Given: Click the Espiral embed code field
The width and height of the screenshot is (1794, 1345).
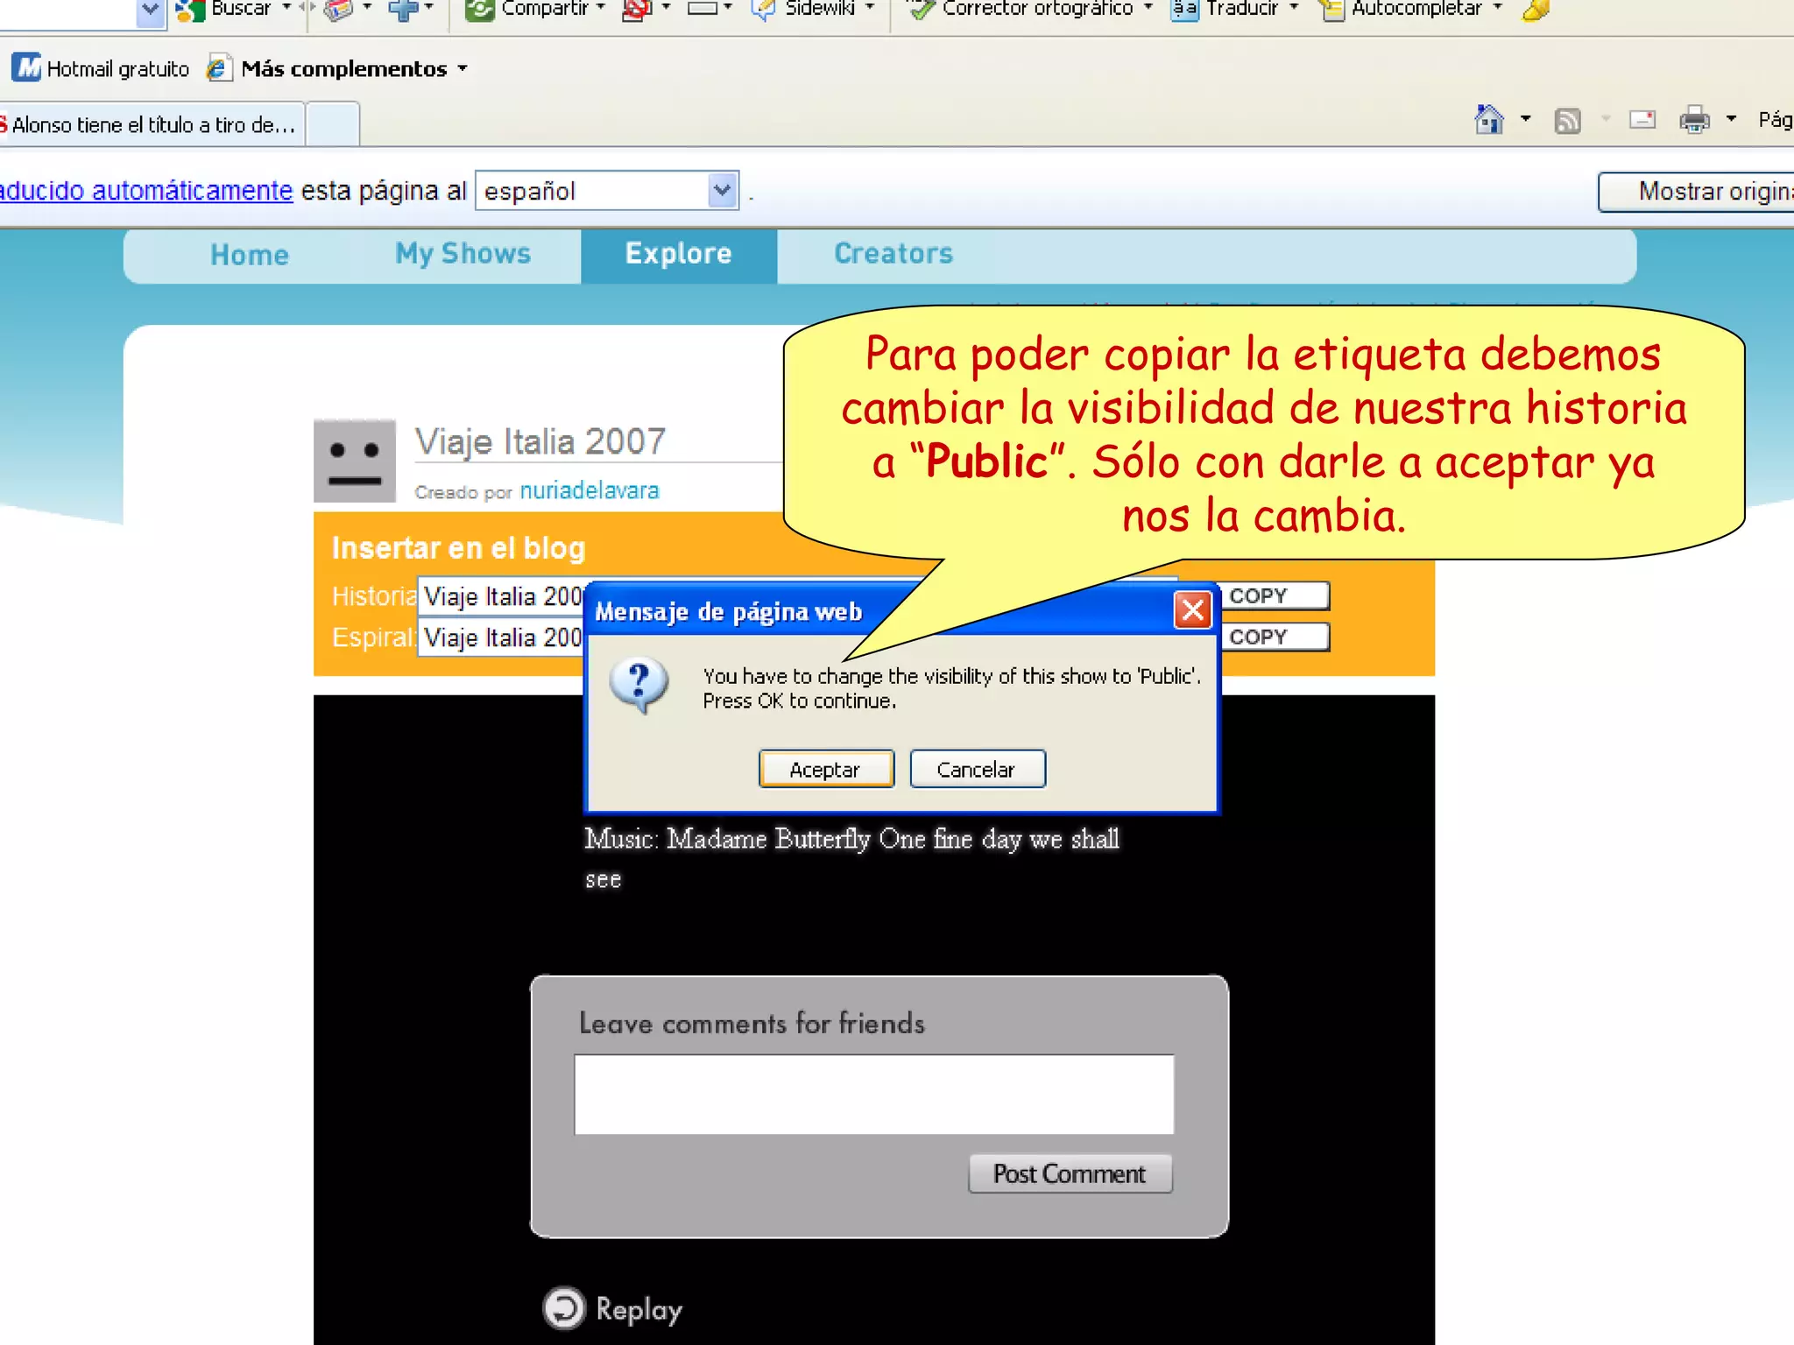Looking at the screenshot, I should click(x=501, y=637).
